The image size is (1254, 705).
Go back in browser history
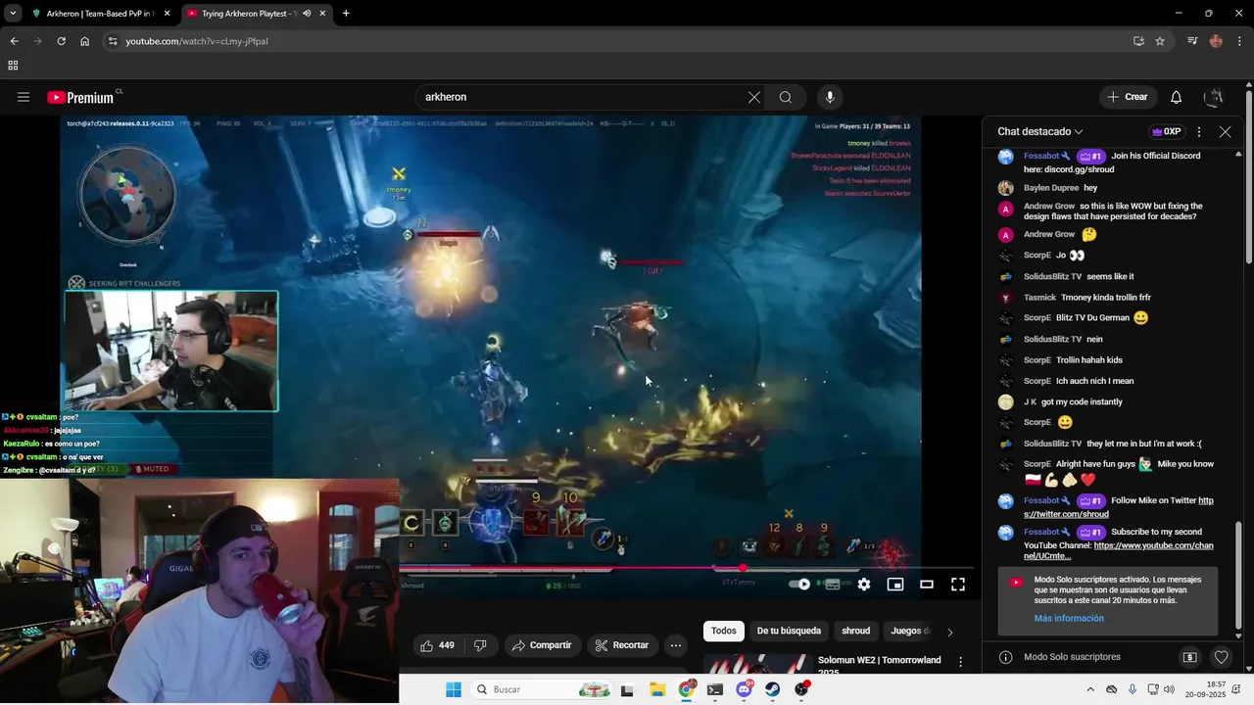point(14,41)
